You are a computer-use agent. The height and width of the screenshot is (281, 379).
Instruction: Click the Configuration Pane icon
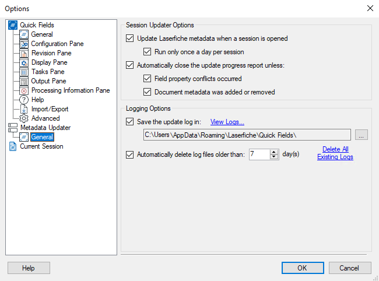(x=24, y=44)
